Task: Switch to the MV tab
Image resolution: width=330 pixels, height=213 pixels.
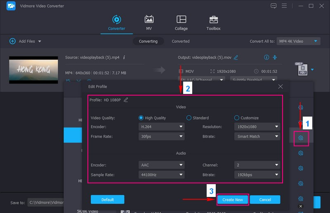Action: point(148,23)
